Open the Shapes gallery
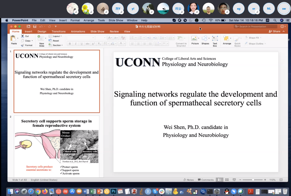 coord(205,39)
